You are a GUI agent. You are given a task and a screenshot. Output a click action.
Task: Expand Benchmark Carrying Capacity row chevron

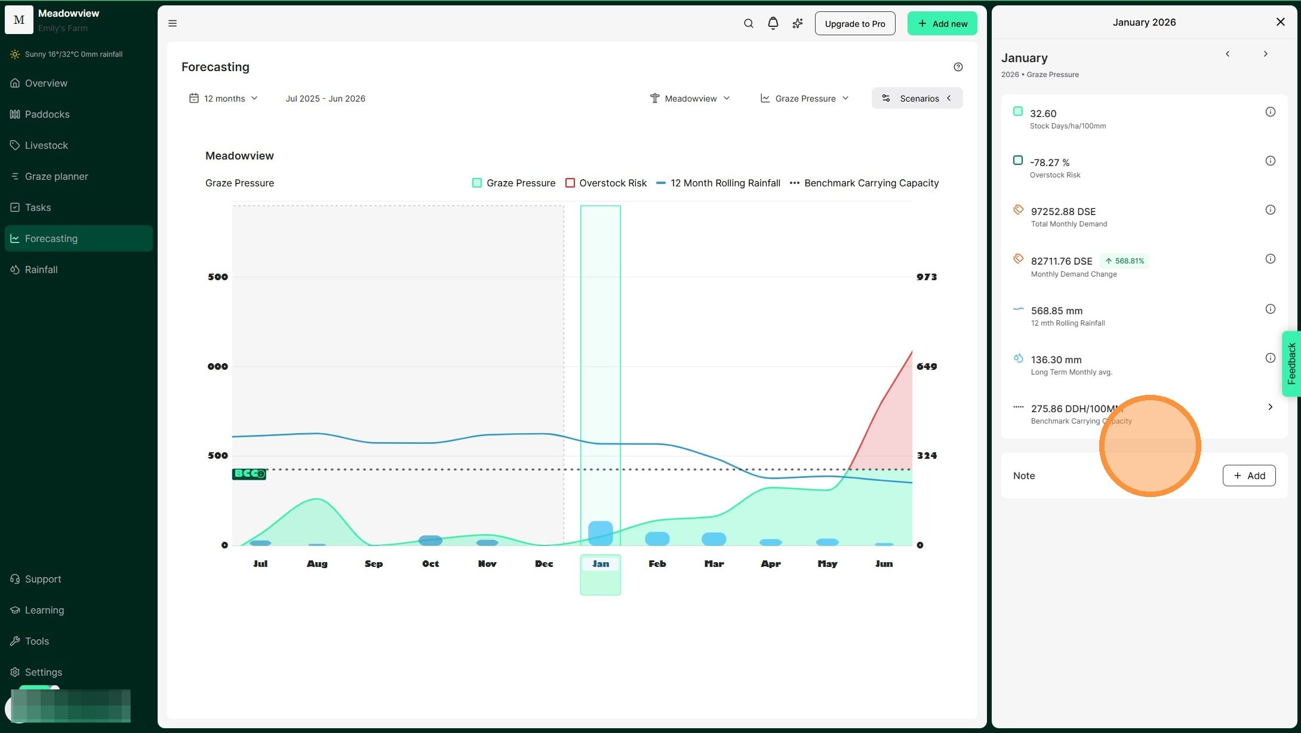[1270, 407]
